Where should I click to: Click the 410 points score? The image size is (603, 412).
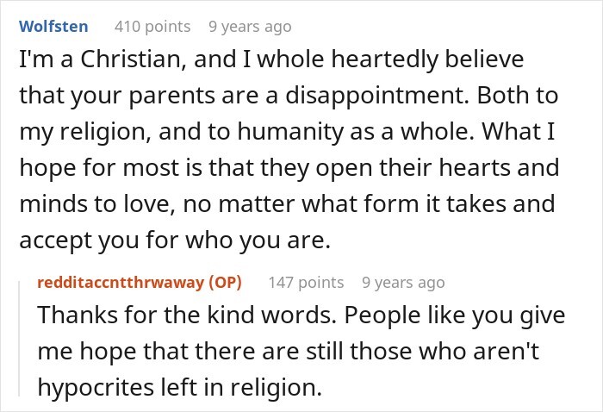click(152, 27)
